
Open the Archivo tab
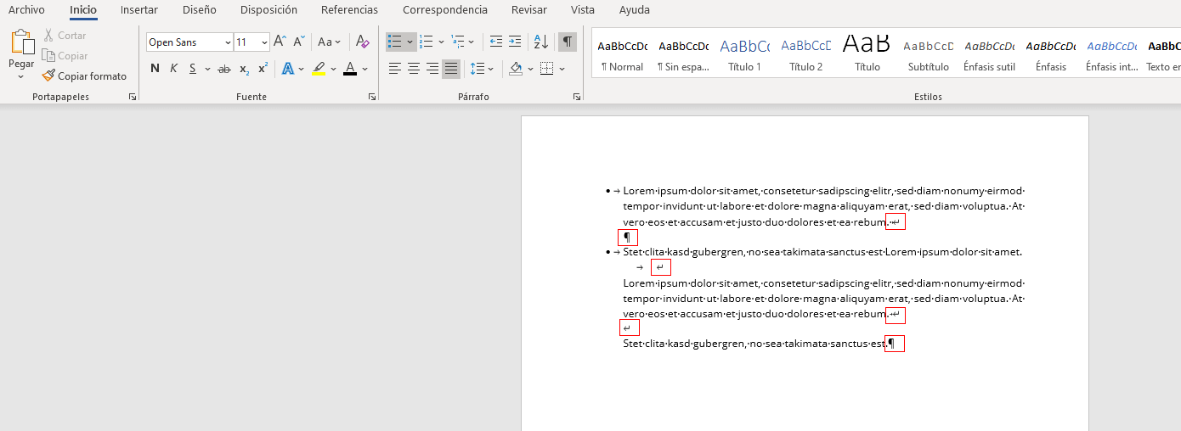click(26, 10)
